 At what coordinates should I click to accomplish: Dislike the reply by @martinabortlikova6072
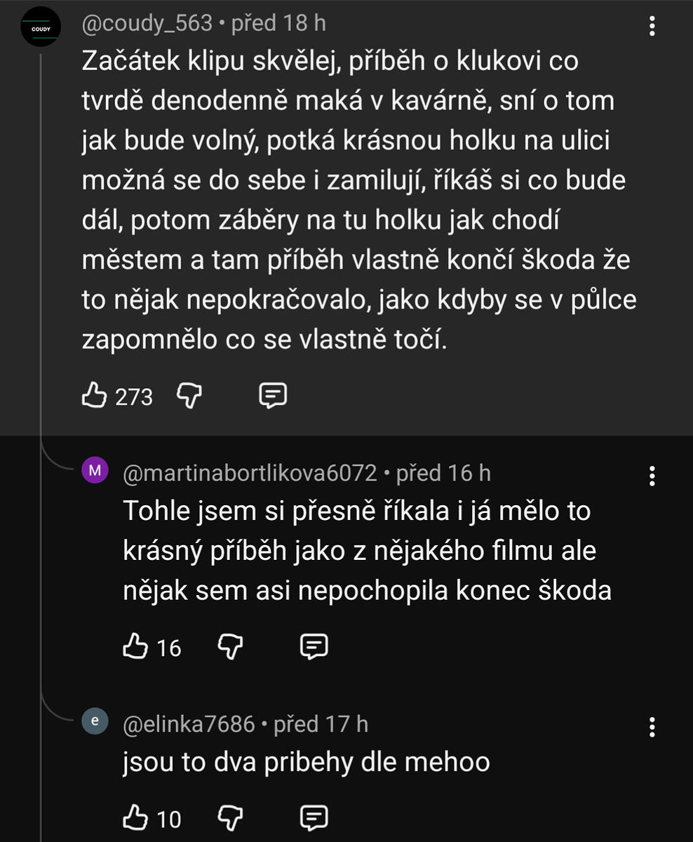230,646
